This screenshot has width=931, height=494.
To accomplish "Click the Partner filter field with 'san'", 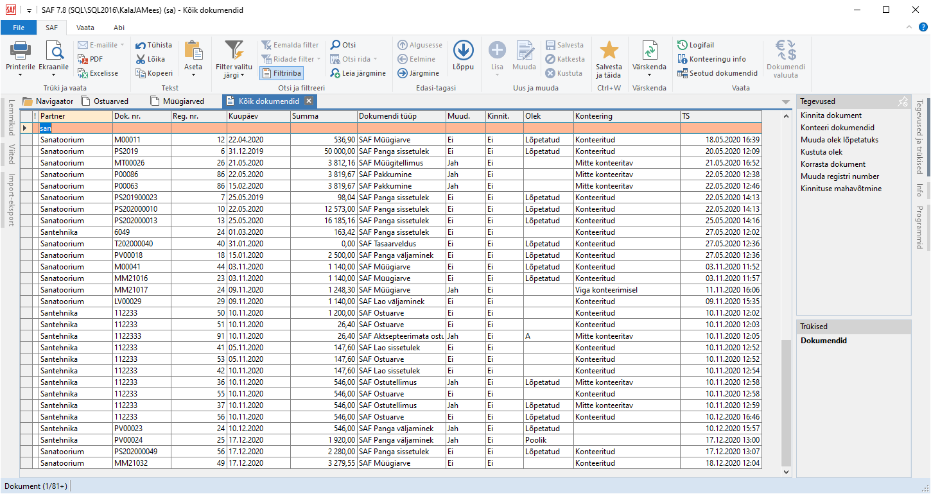I will click(x=75, y=128).
